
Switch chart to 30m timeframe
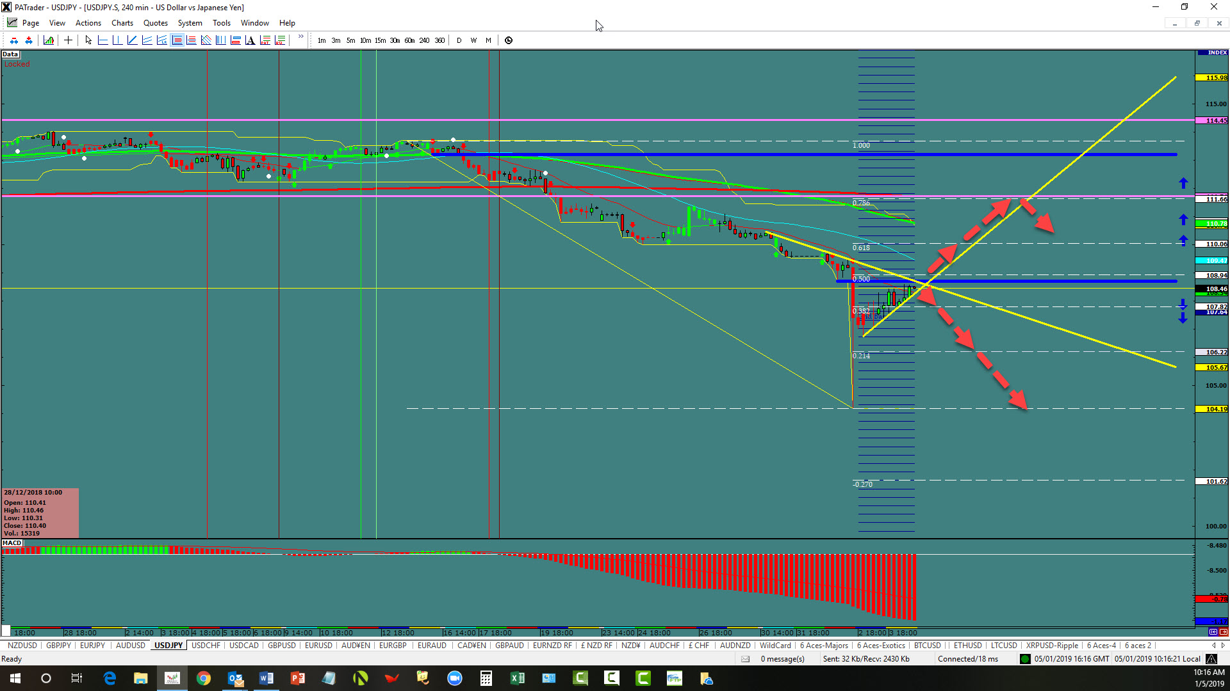395,40
